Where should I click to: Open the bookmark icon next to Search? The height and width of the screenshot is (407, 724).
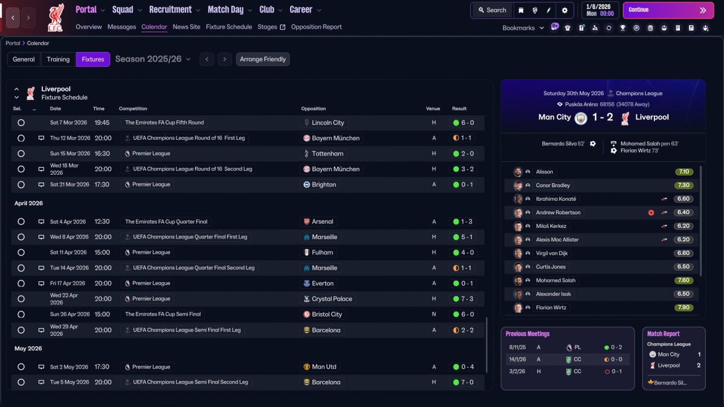tap(521, 10)
